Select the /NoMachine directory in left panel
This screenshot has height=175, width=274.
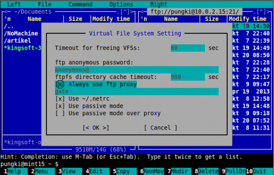[x=21, y=34]
